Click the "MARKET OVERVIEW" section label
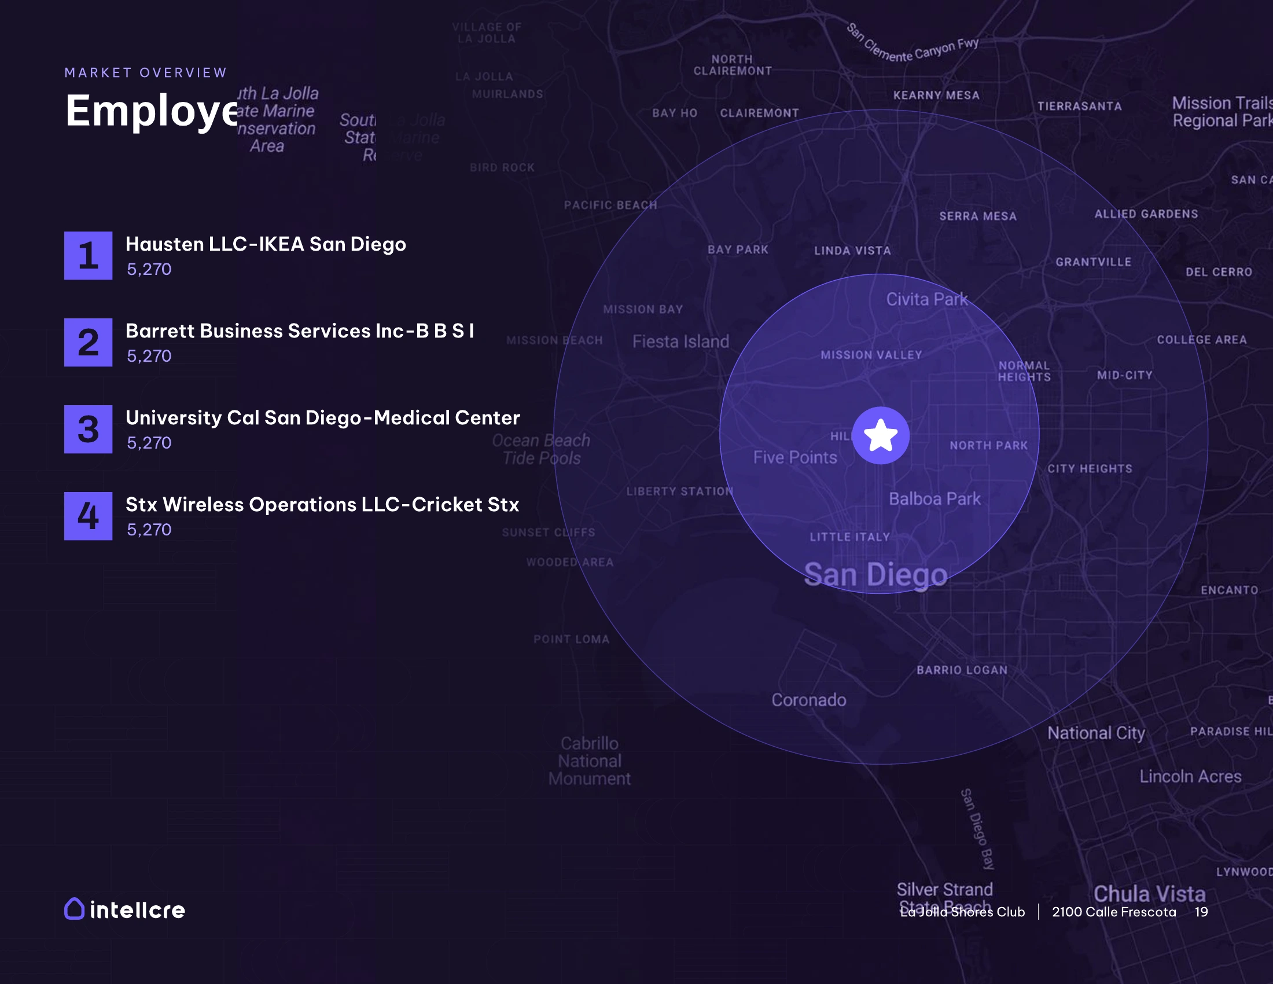 click(x=146, y=73)
